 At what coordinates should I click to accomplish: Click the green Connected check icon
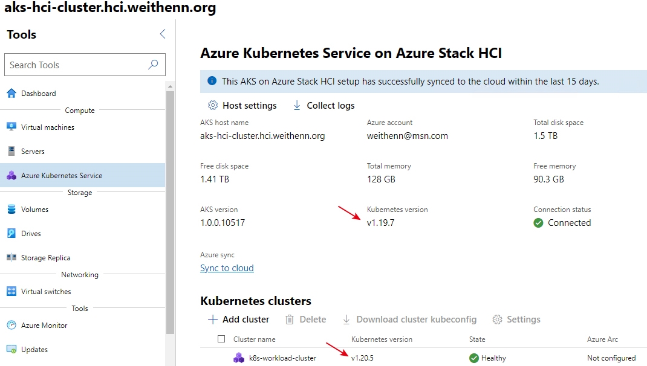tap(538, 223)
